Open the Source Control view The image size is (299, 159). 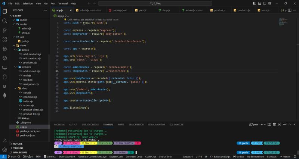(x=4, y=30)
